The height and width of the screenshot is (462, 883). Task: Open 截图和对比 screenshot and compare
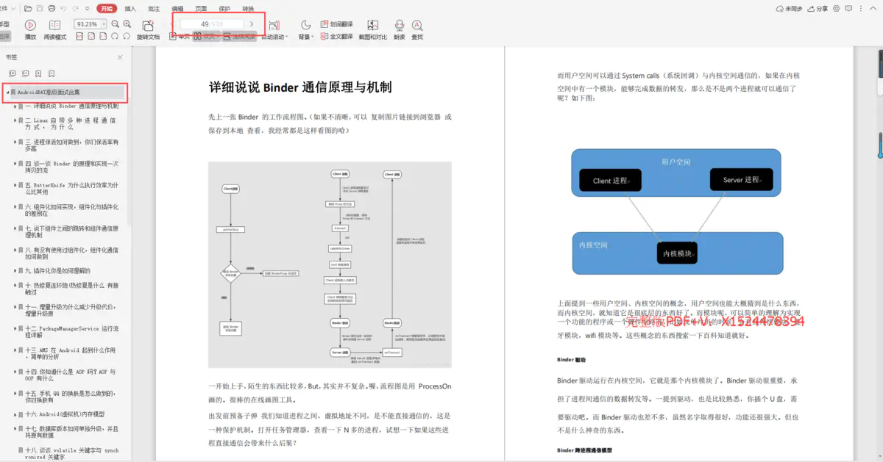(372, 29)
